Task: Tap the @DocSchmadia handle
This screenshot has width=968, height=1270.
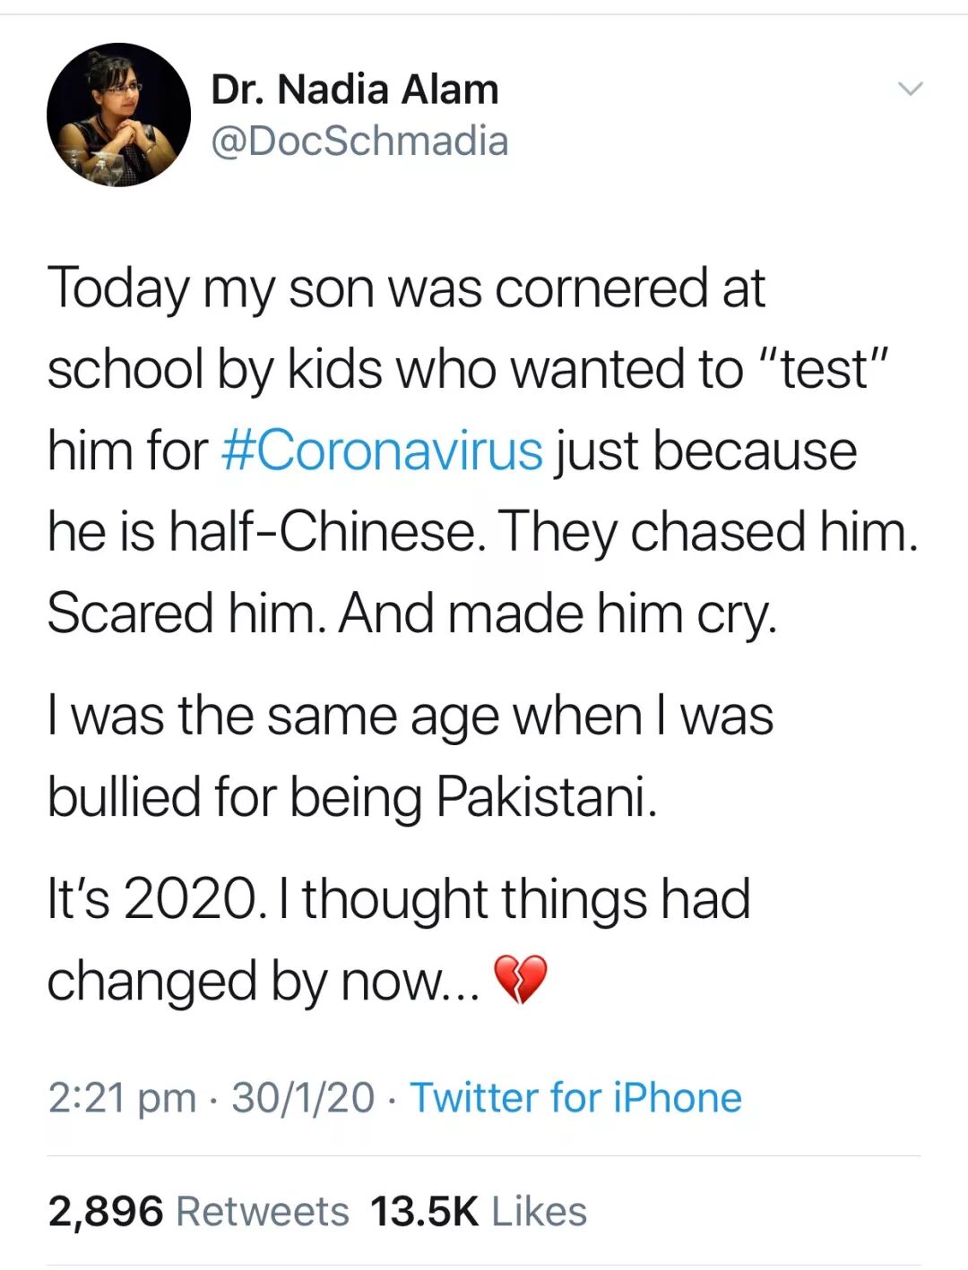Action: click(x=359, y=142)
